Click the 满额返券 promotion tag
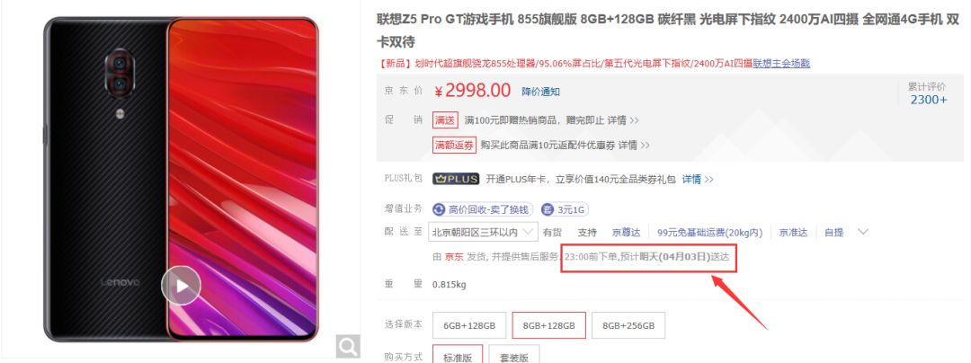 455,146
